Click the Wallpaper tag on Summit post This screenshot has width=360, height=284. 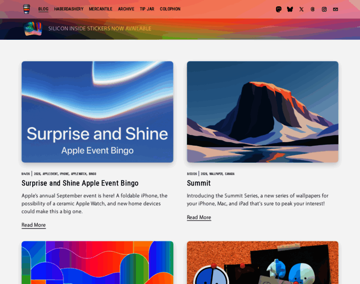[216, 174]
